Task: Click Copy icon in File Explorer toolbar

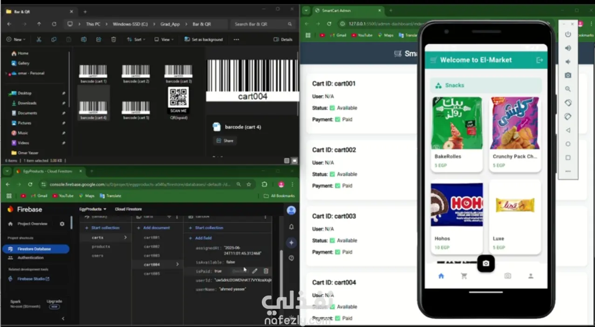Action: pyautogui.click(x=54, y=40)
